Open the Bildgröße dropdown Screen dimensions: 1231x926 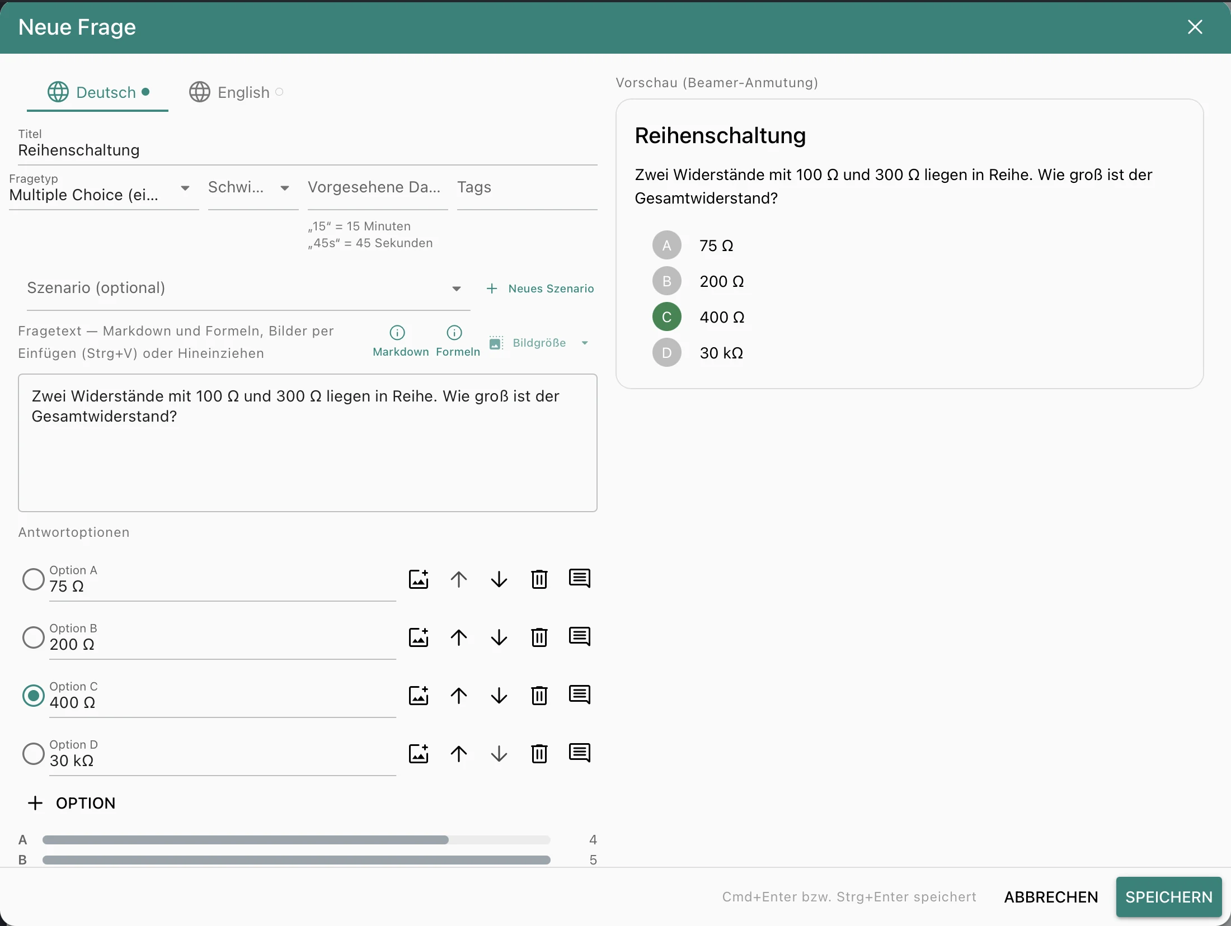[539, 343]
